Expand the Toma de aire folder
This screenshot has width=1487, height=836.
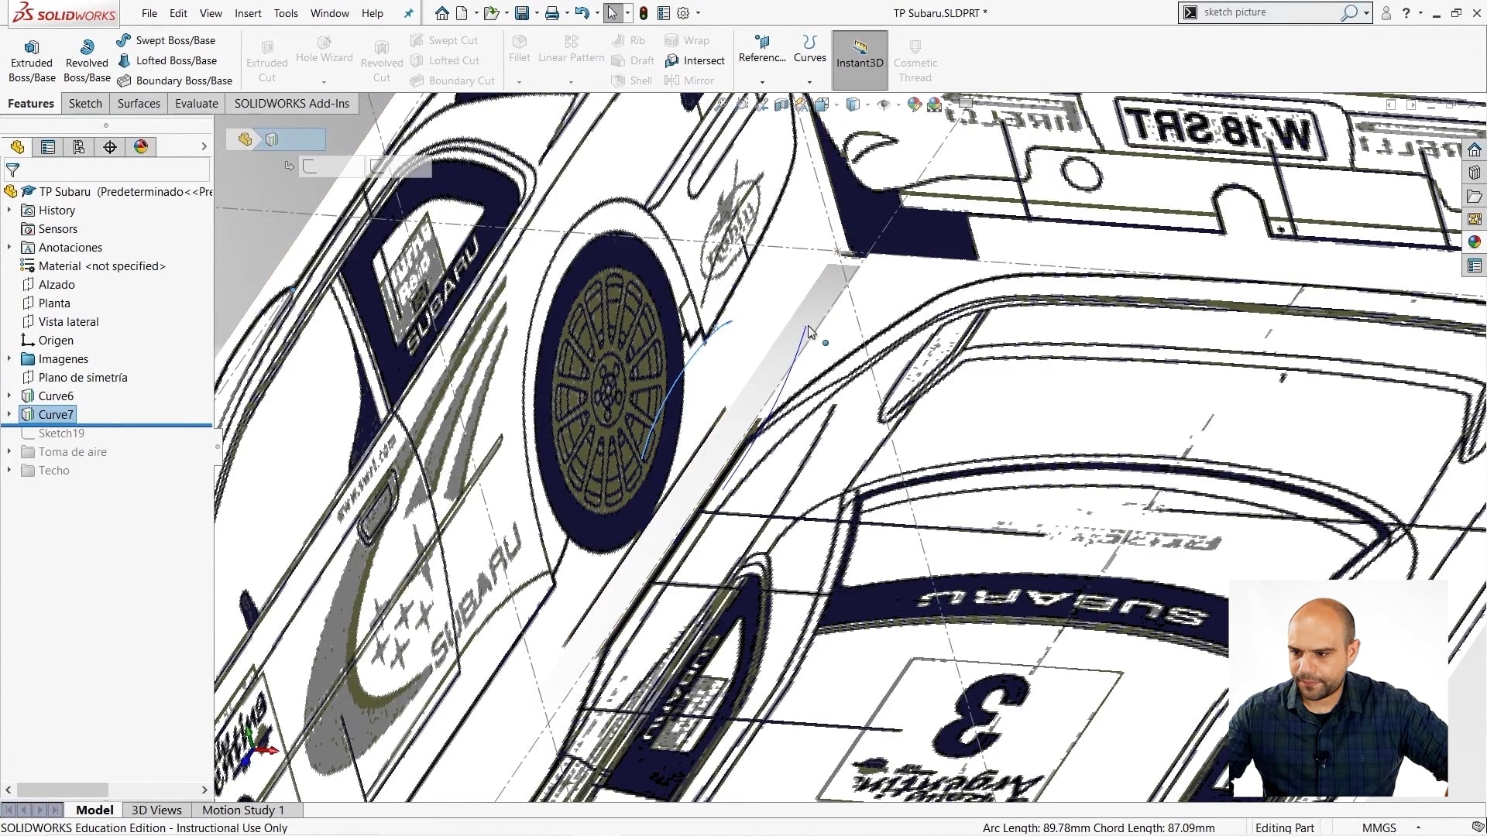point(9,452)
